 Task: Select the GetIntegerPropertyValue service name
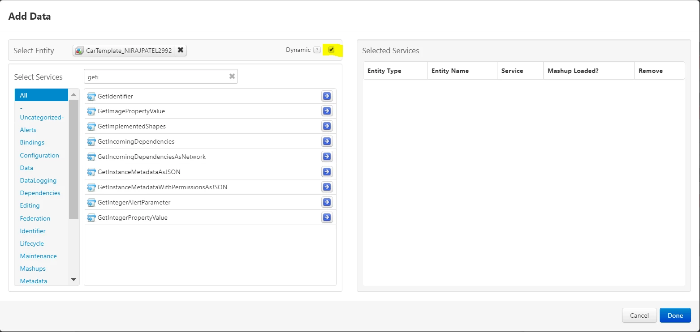point(133,217)
